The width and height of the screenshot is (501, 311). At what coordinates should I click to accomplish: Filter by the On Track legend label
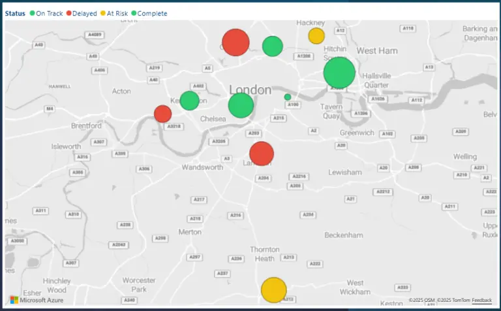[x=50, y=13]
